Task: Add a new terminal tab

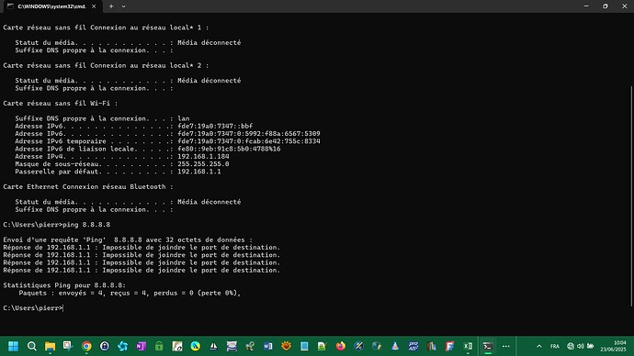Action: tap(111, 6)
